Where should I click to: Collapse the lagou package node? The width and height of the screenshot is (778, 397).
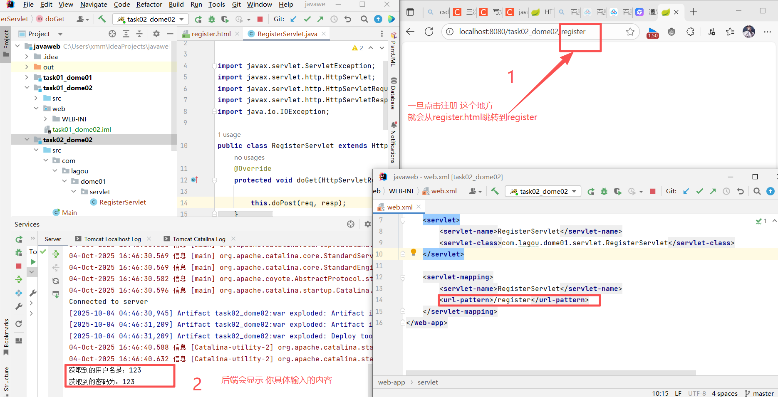[55, 171]
